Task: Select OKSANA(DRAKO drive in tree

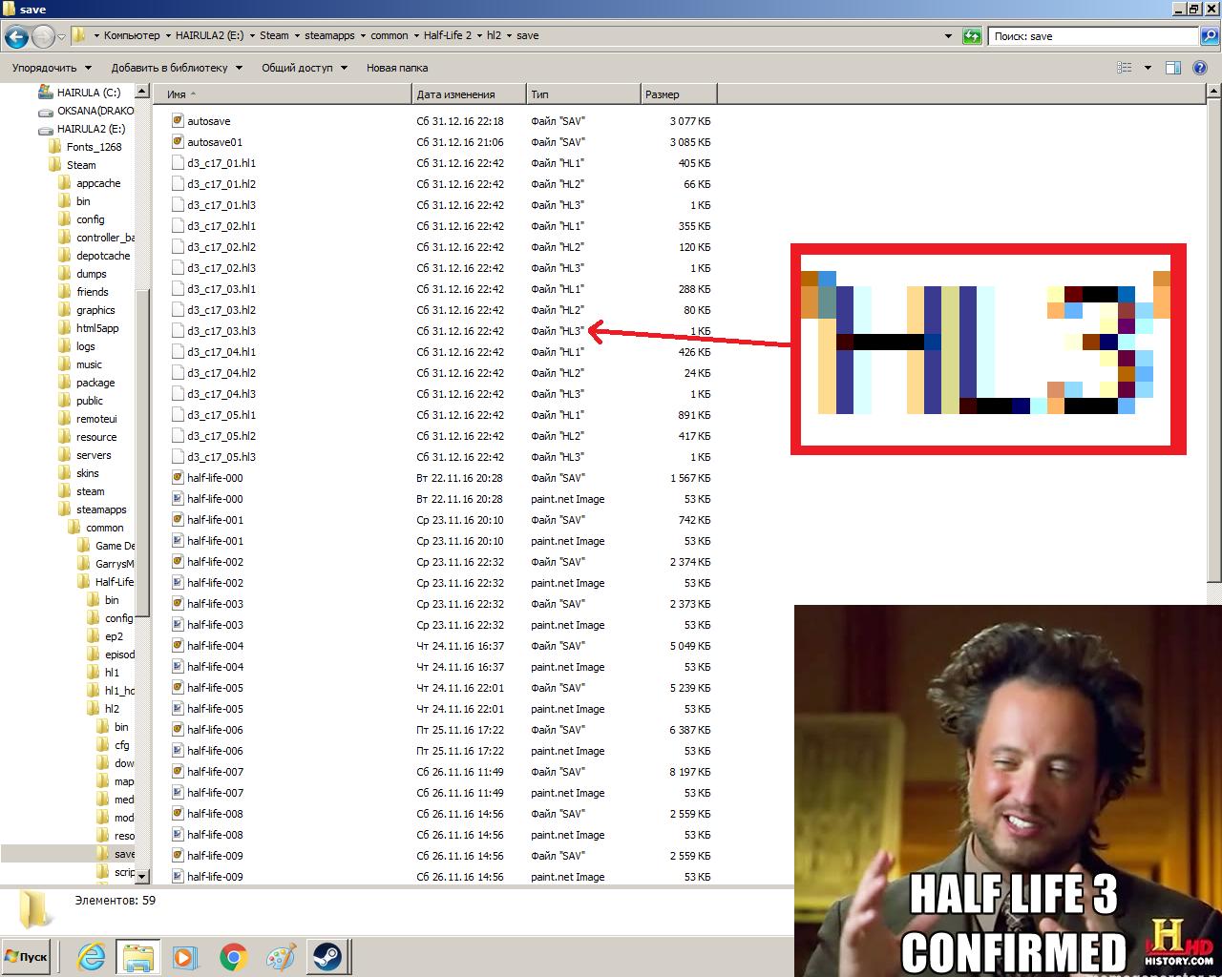Action: tap(95, 111)
